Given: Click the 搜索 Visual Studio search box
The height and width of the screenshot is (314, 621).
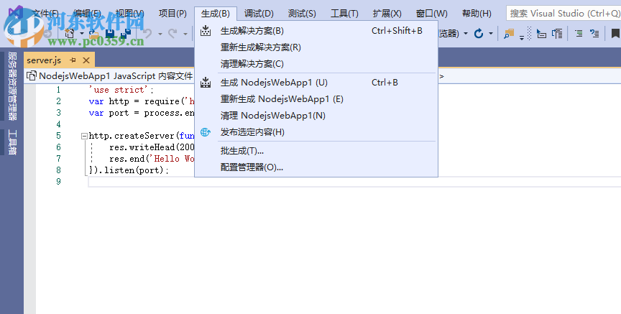Looking at the screenshot, I should (563, 14).
